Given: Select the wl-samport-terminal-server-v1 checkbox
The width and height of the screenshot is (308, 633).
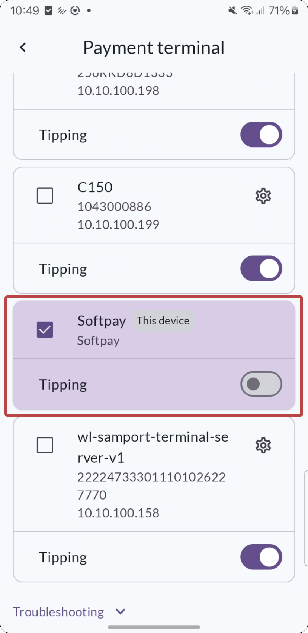Looking at the screenshot, I should click(x=45, y=445).
